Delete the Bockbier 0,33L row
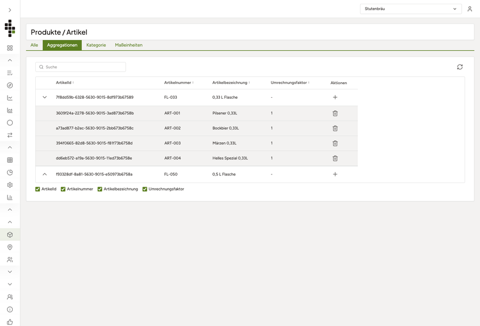Image resolution: width=480 pixels, height=326 pixels. point(335,129)
